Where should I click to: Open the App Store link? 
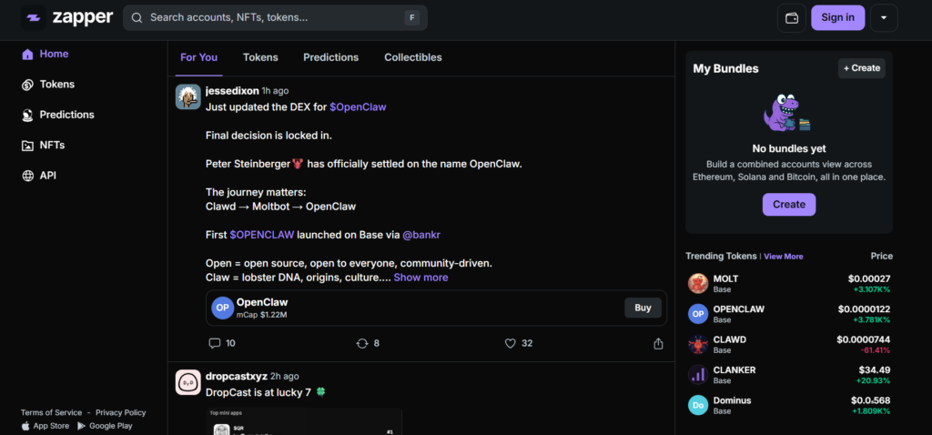coord(46,426)
